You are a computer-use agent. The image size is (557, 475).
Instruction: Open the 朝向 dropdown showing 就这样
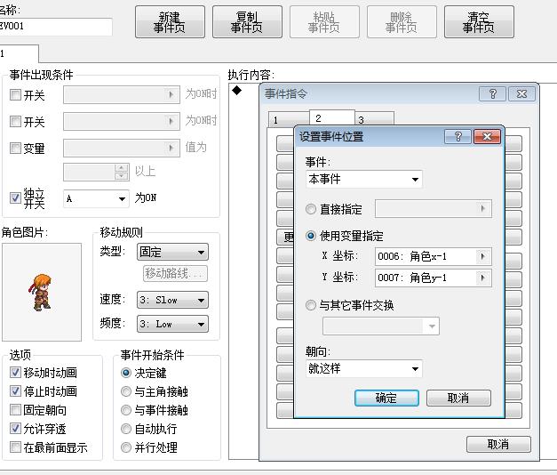[x=363, y=368]
